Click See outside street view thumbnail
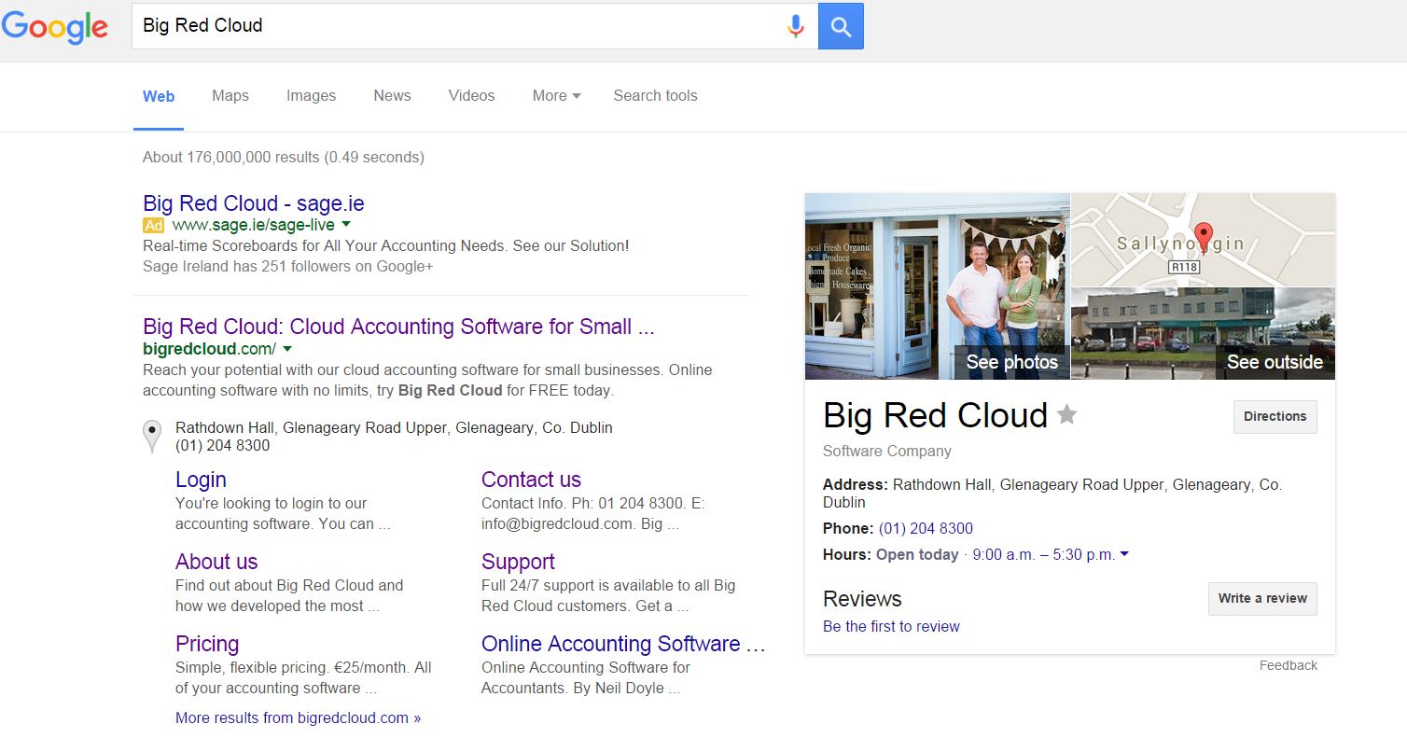This screenshot has width=1407, height=752. coord(1204,334)
